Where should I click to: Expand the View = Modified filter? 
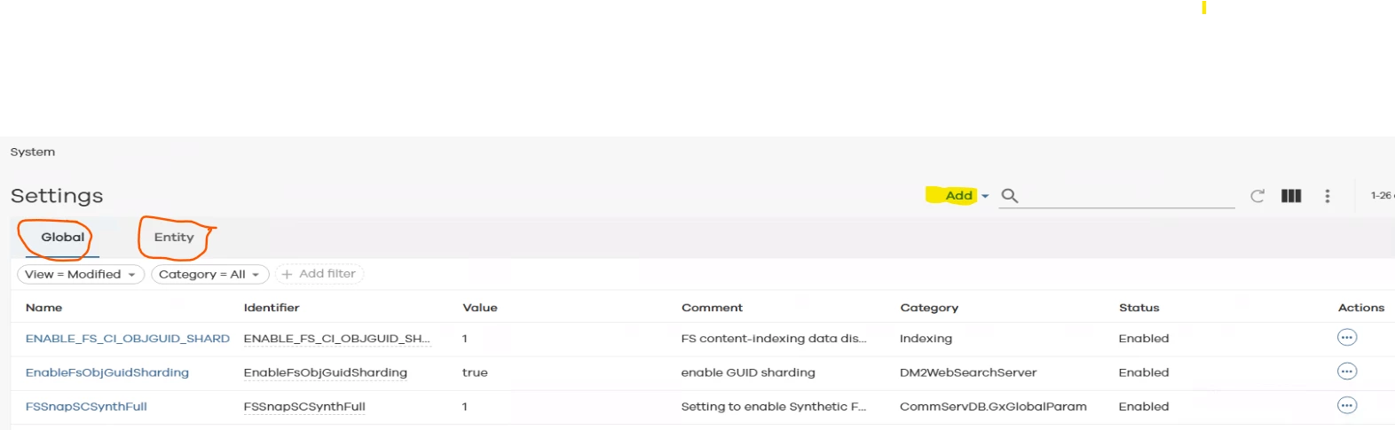pos(81,275)
